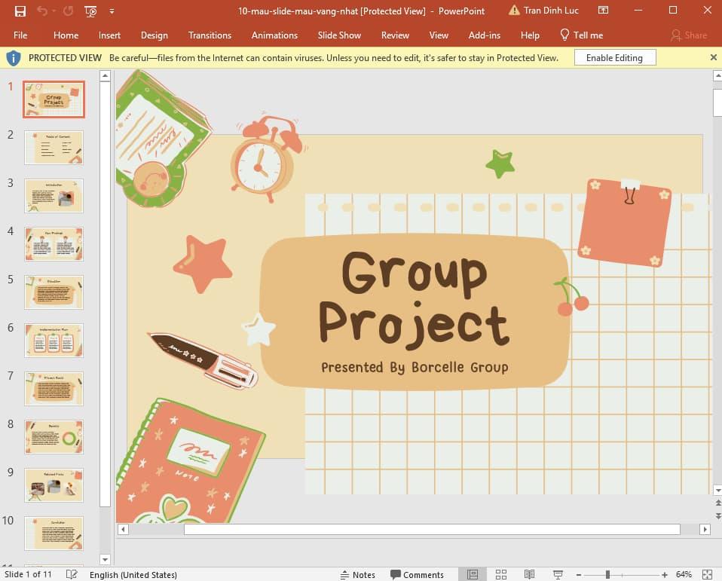This screenshot has width=722, height=581.
Task: Select Normal view in the status bar
Action: click(x=472, y=574)
